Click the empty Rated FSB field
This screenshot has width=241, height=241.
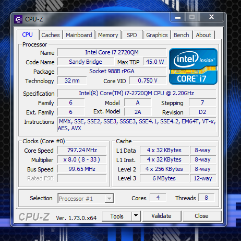point(82,178)
